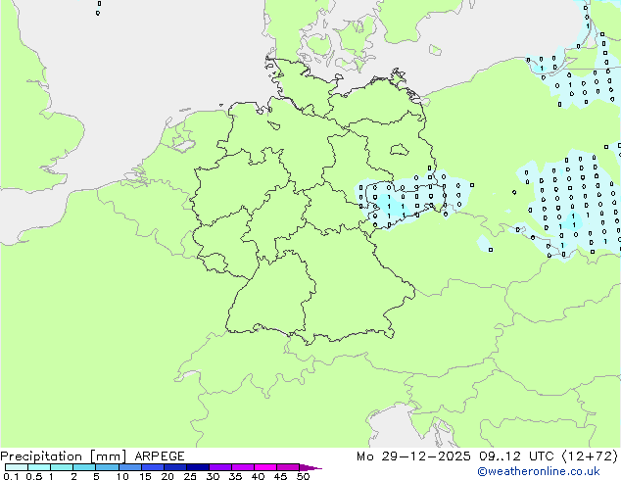Click the 'Mo 29-12-2025' date text
The height and width of the screenshot is (480, 621).
point(413,456)
